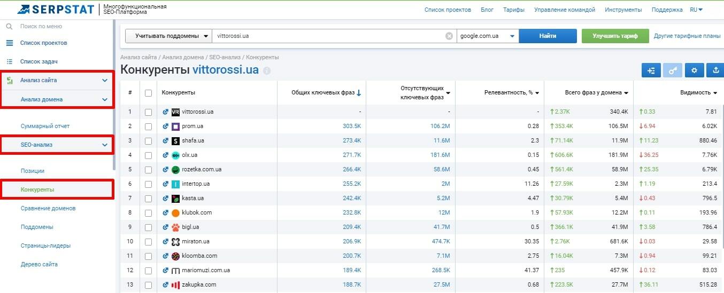This screenshot has height=293, width=724.
Task: Toggle the select-all checkbox in table header
Action: [x=148, y=93]
